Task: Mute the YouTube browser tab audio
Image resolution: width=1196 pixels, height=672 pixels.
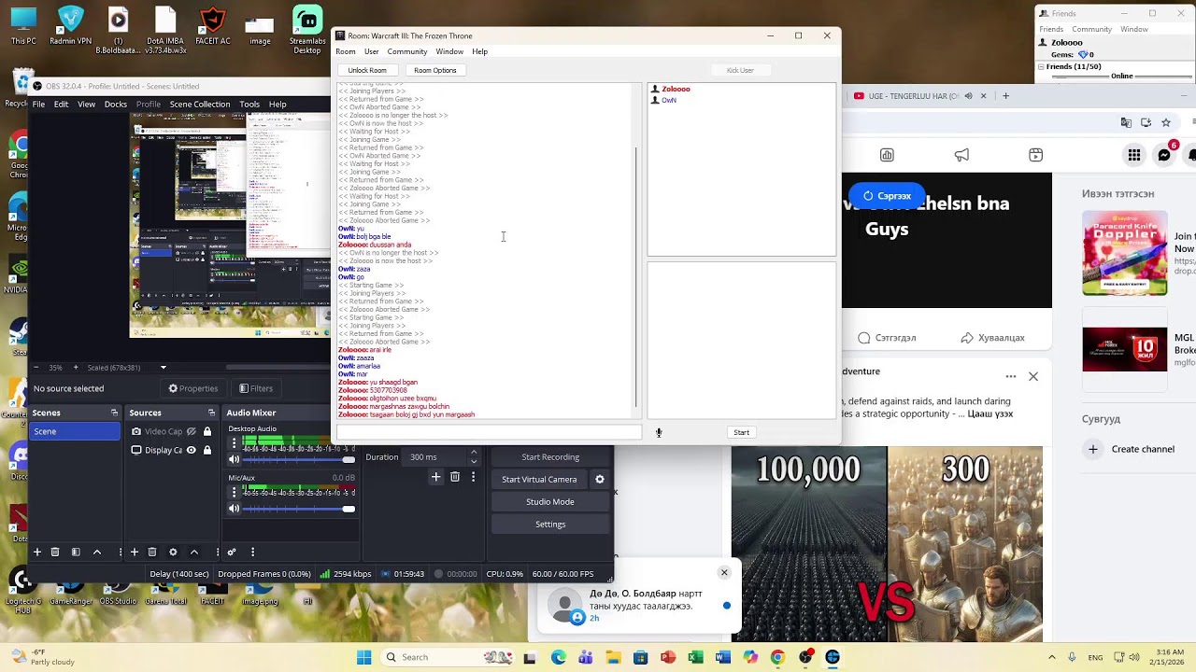Action: [x=968, y=95]
